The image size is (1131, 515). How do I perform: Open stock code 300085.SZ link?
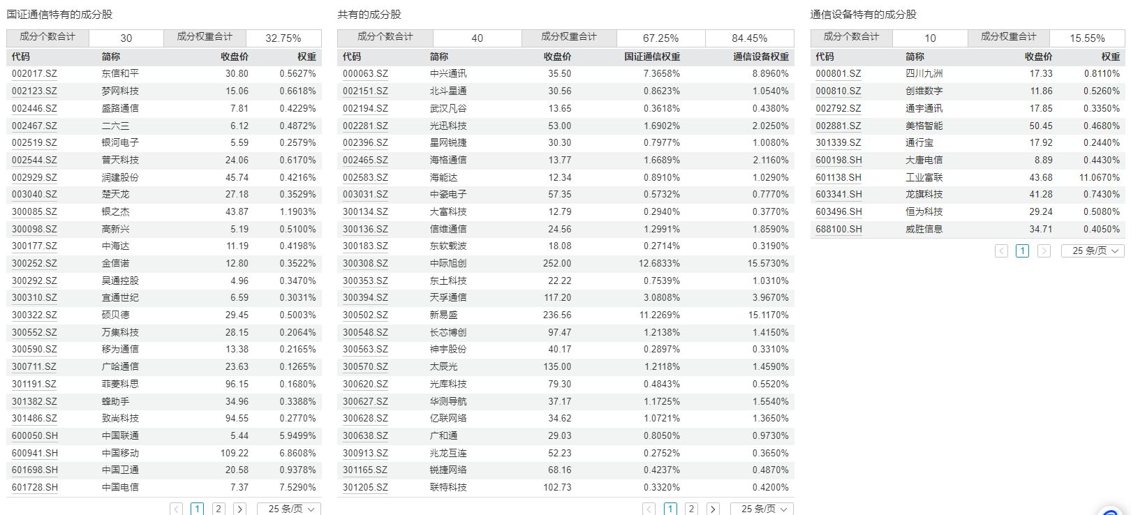pos(34,211)
